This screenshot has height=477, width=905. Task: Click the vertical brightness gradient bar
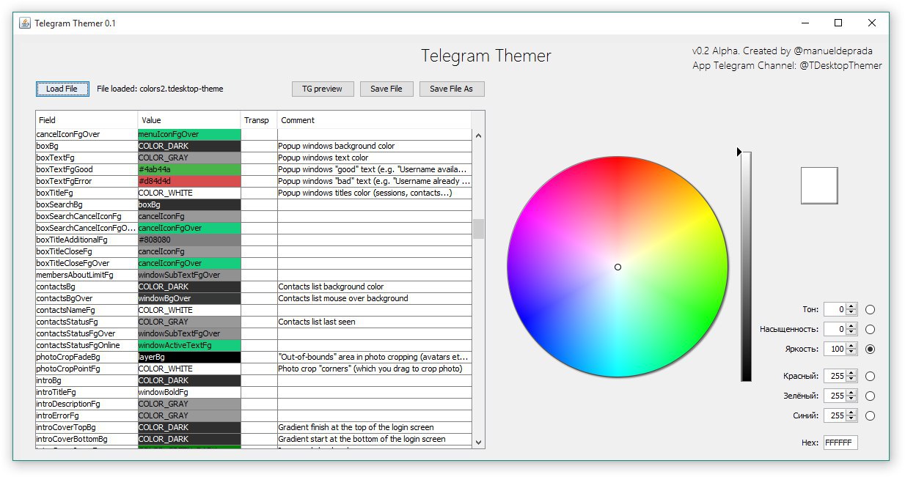point(746,267)
